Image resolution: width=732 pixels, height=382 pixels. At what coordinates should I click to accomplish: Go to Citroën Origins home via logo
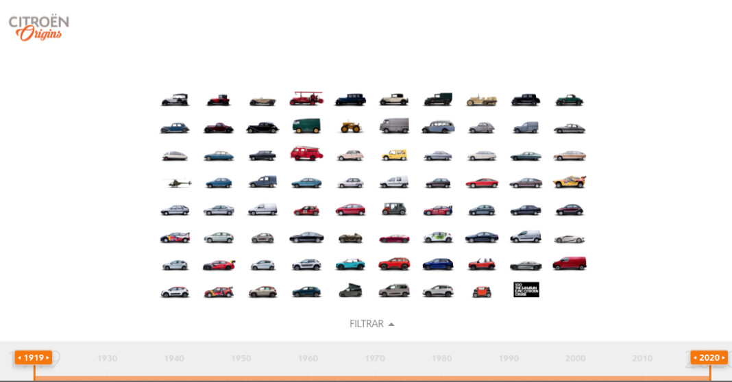coord(39,27)
